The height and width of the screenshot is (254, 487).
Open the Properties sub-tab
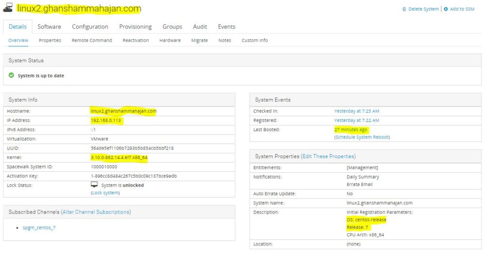point(50,40)
